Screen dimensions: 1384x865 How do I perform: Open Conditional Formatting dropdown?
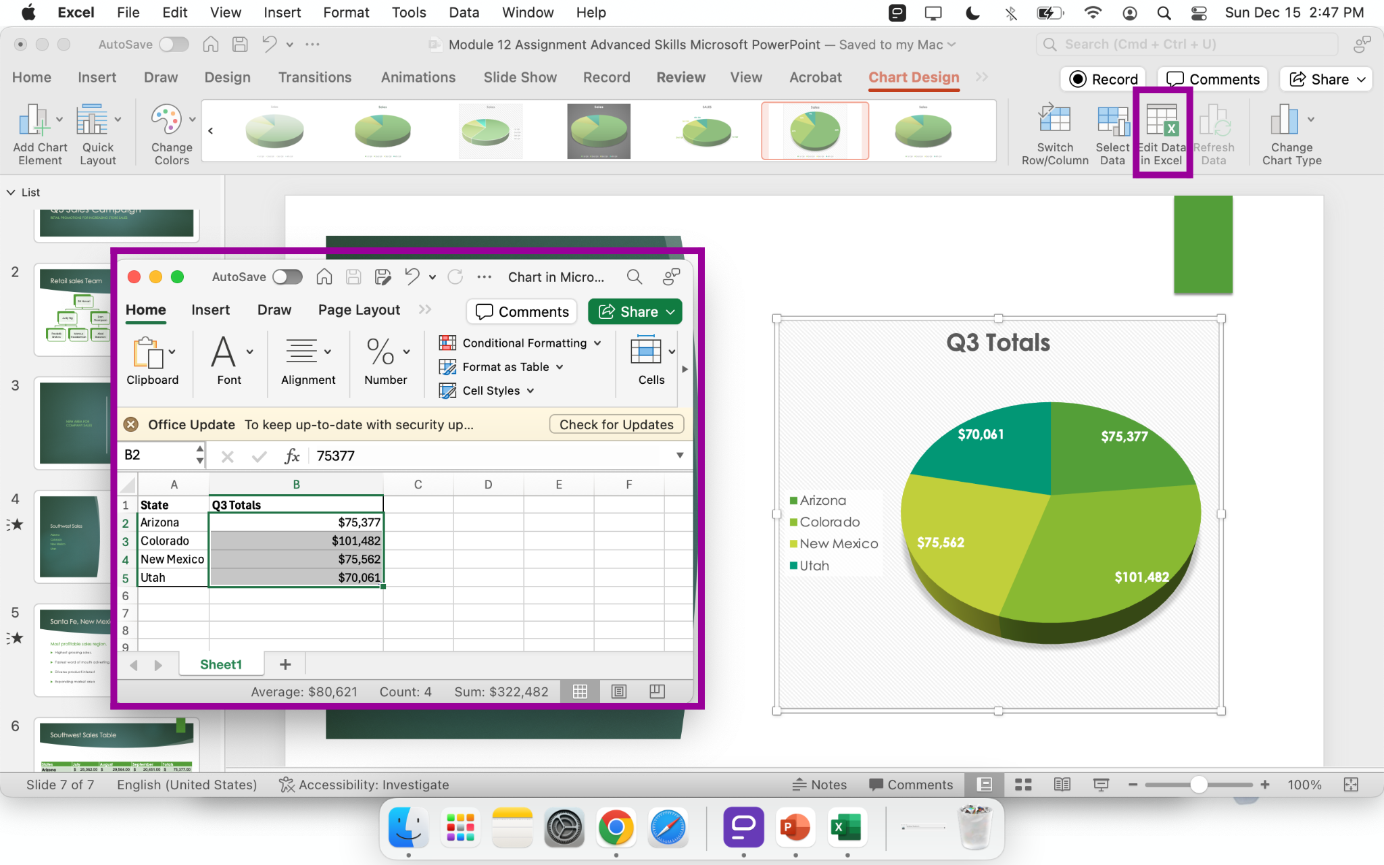[520, 343]
